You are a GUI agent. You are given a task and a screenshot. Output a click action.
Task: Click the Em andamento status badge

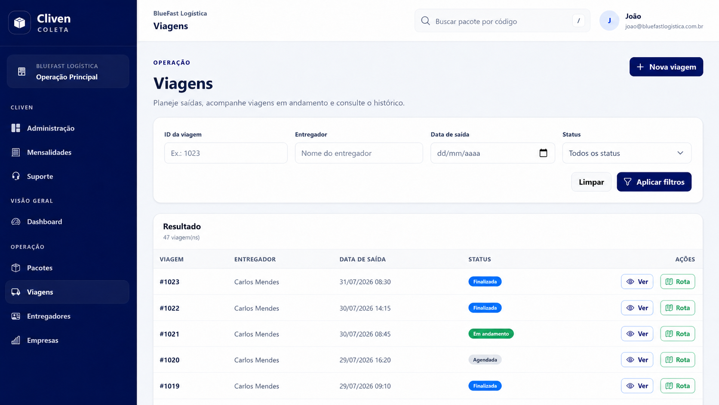(491, 334)
